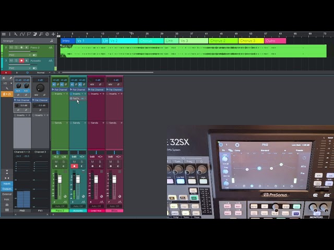Open the FatCh insert dropdown arrow
Image resolution: width=334 pixels, height=250 pixels.
click(x=86, y=98)
